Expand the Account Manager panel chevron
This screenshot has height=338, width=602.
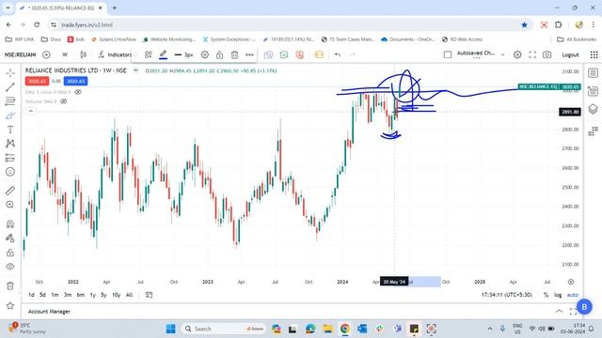[559, 311]
